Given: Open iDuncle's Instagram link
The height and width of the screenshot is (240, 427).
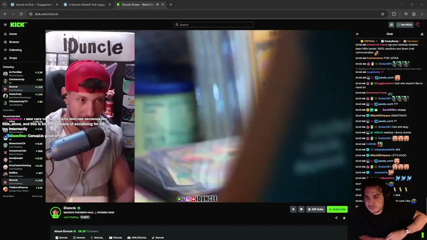Looking at the screenshot, I should (x=79, y=238).
